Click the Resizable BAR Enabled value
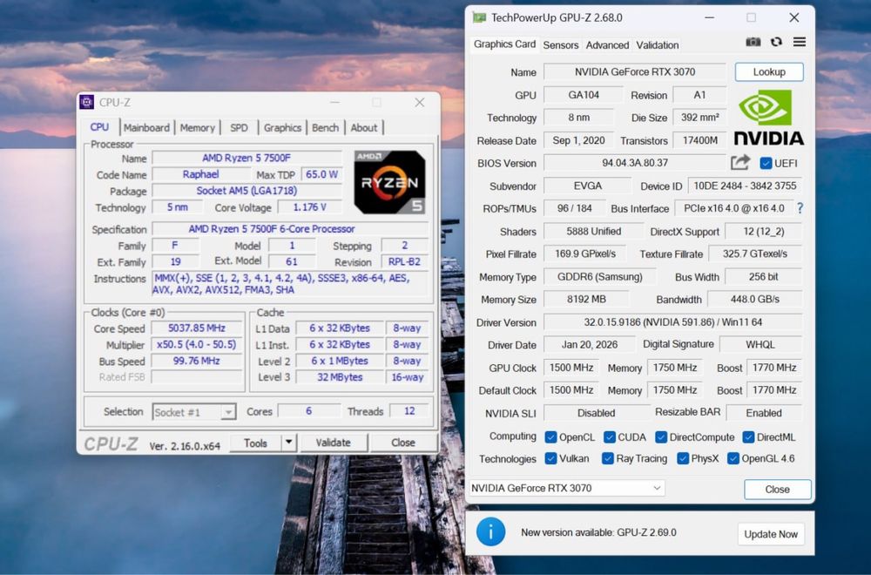This screenshot has height=575, width=871. point(763,413)
